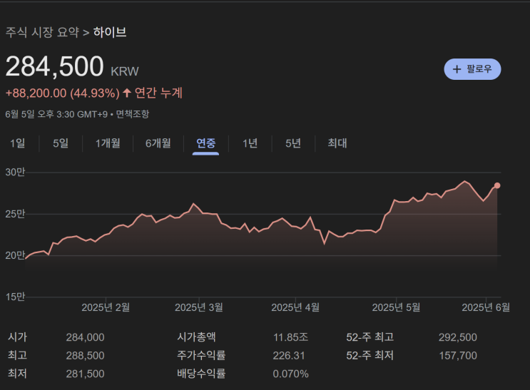Switch to the 6개월 range tab

[x=158, y=143]
